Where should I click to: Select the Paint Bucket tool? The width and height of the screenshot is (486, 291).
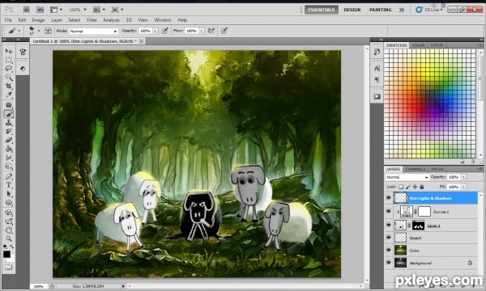coord(9,149)
